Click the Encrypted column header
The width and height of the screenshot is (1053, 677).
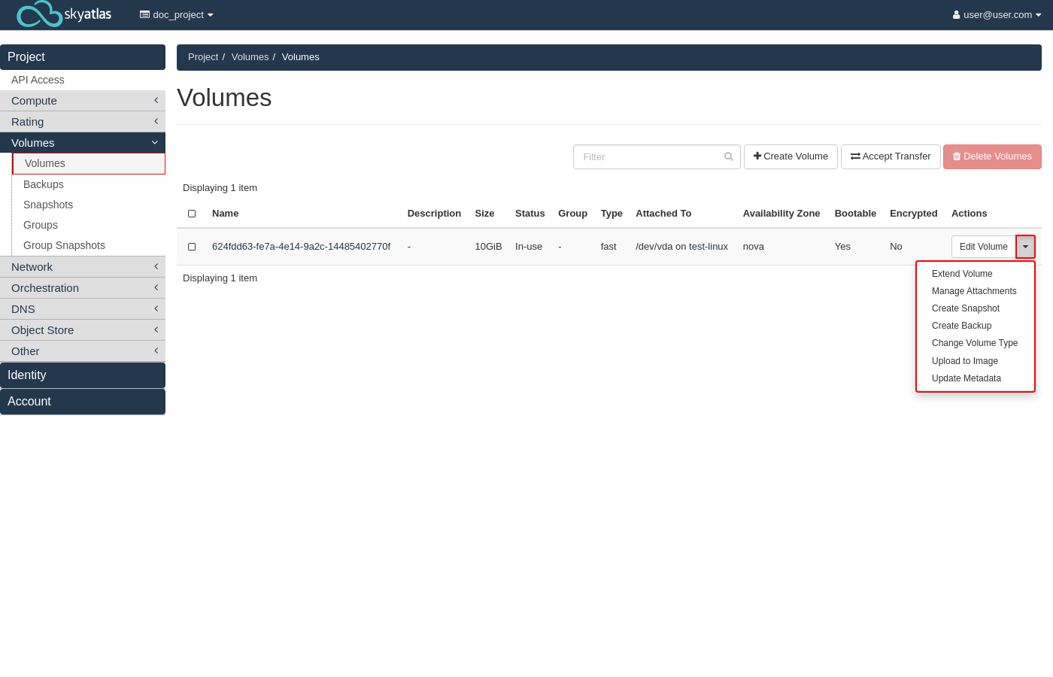(x=914, y=214)
